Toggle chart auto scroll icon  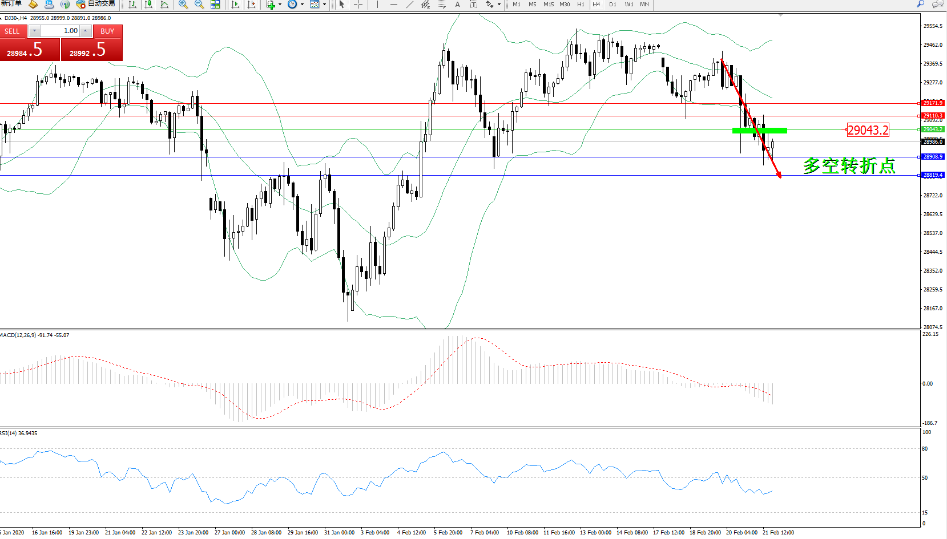[235, 5]
